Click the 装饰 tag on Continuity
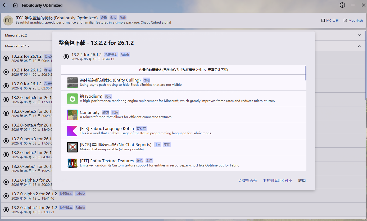Viewport: 367px width, 221px height. click(x=106, y=112)
